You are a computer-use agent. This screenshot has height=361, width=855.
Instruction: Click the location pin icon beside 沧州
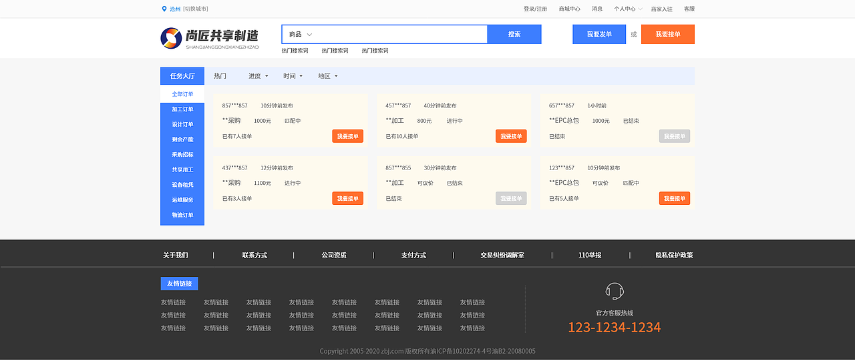click(x=164, y=9)
